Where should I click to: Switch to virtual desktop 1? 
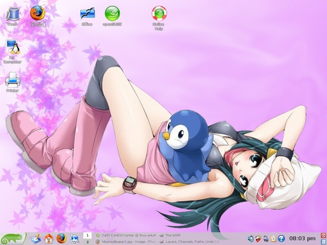[87, 236]
